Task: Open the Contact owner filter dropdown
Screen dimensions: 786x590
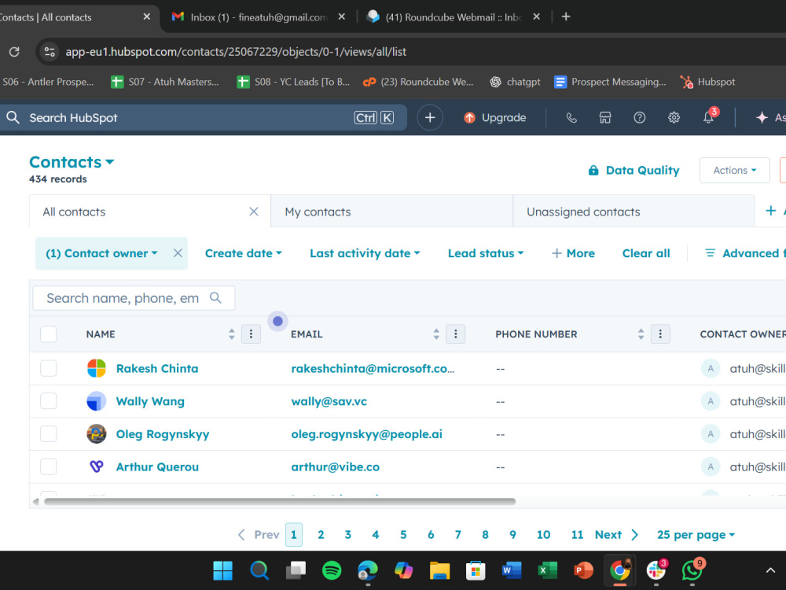Action: pyautogui.click(x=101, y=253)
